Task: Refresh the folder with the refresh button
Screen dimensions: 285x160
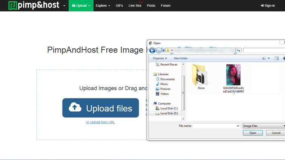Action: point(239,50)
